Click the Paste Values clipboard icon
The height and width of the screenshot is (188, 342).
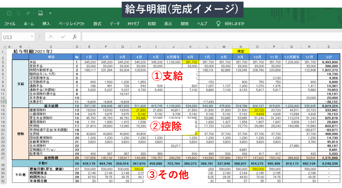(9, 13)
